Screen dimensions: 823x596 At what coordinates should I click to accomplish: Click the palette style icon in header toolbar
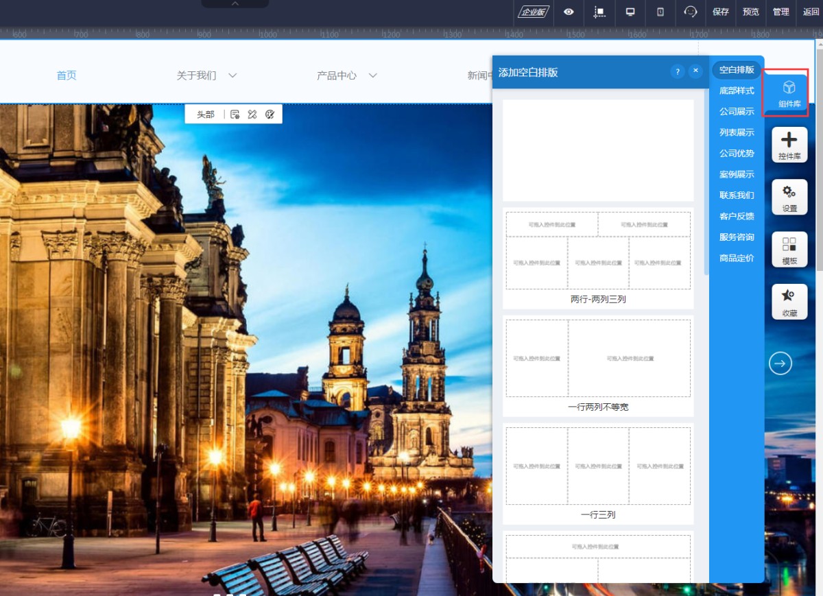270,115
